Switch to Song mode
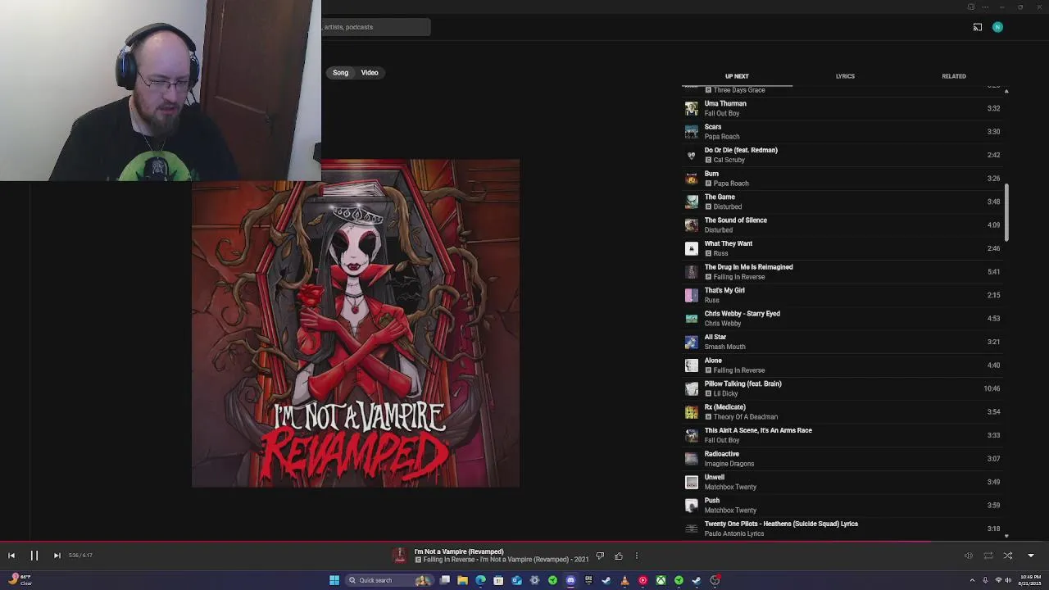 tap(340, 73)
